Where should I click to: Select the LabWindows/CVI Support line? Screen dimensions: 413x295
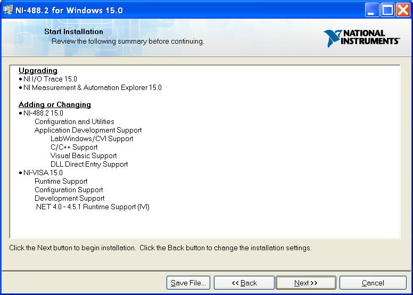click(92, 138)
